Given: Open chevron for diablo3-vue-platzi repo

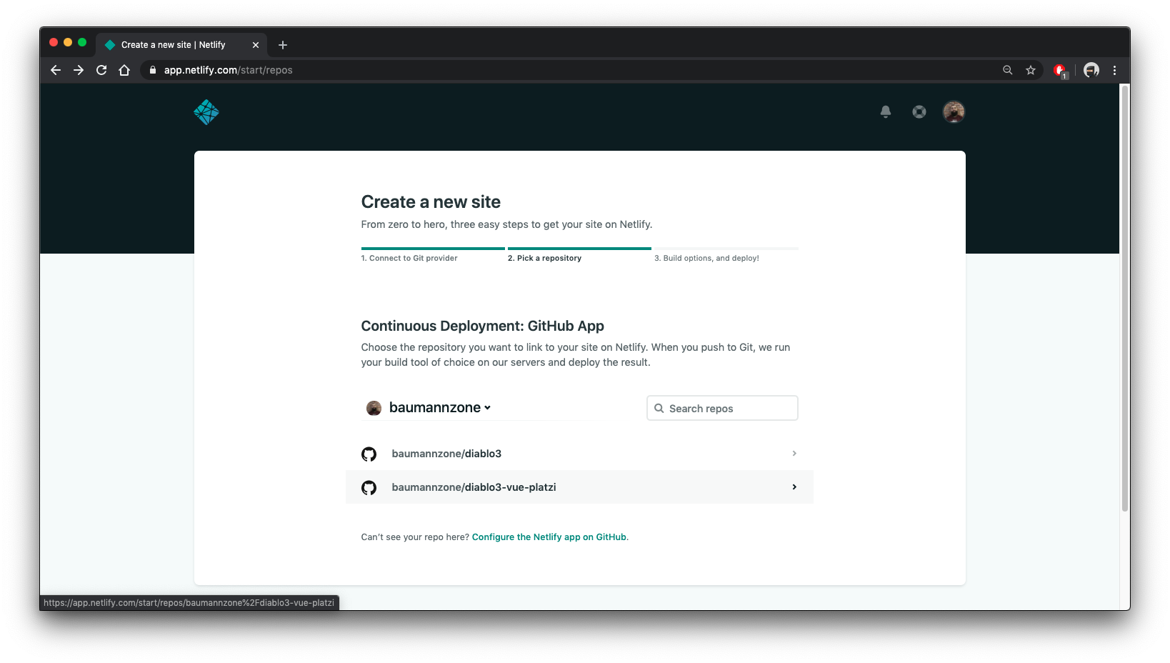Looking at the screenshot, I should [x=794, y=487].
